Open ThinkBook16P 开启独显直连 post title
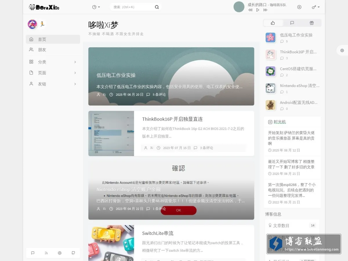This screenshot has width=348, height=261. [172, 119]
